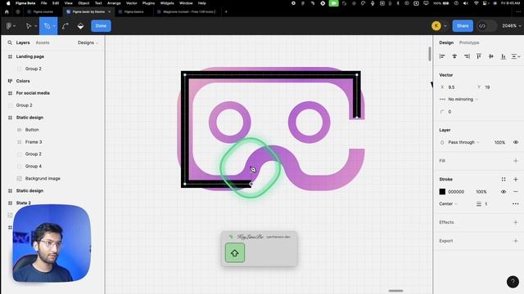Select the active Pen tool
524x294 pixels.
47,25
